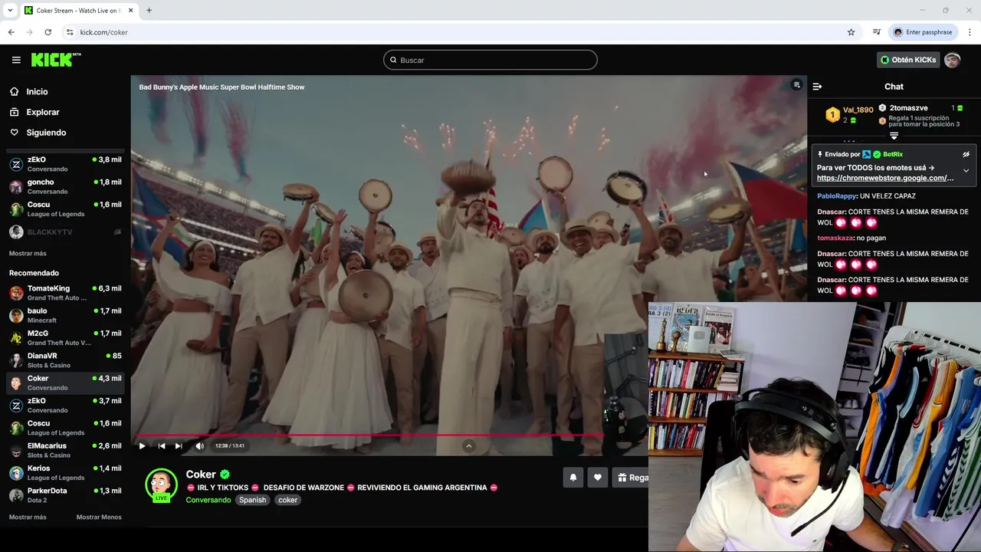
Task: Skip to next track in video
Action: point(179,445)
